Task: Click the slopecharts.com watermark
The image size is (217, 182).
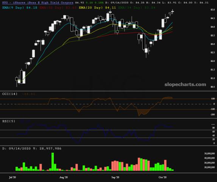Action: tap(185, 84)
